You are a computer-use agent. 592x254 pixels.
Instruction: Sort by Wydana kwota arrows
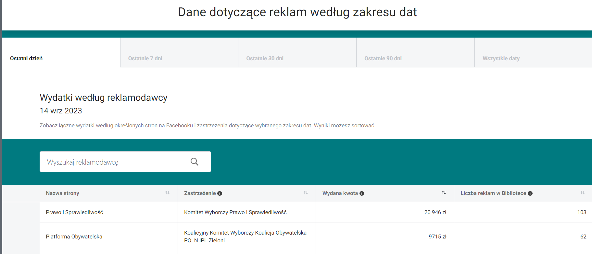pyautogui.click(x=444, y=193)
